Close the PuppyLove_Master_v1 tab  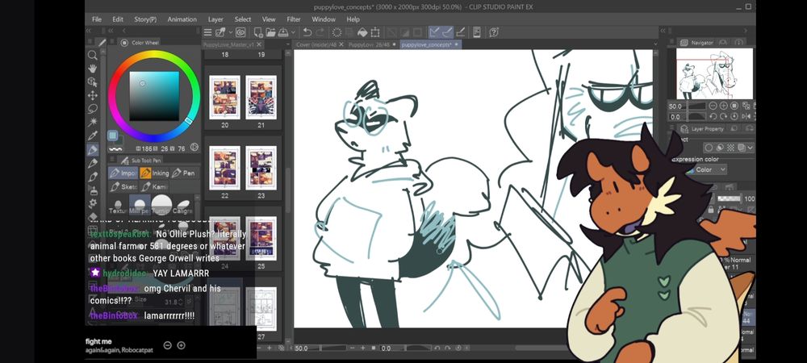pos(261,44)
